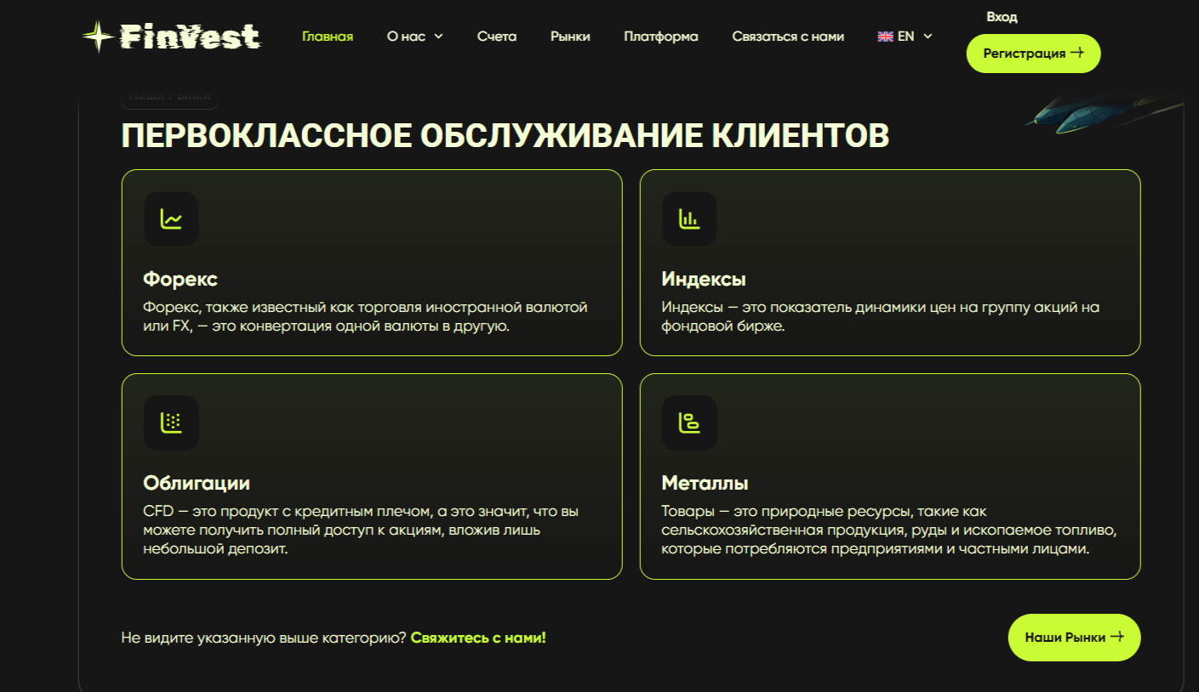This screenshot has width=1199, height=692.
Task: Click the Indices bar chart icon
Action: [x=689, y=219]
